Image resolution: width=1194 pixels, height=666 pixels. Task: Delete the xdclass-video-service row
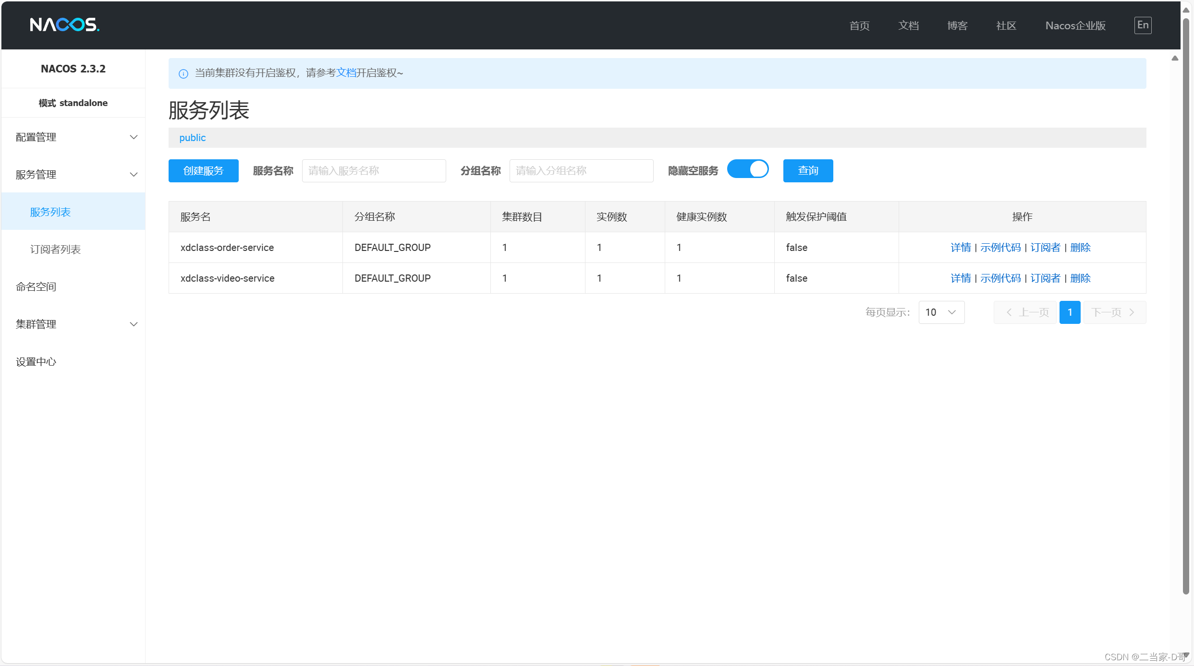pos(1080,278)
